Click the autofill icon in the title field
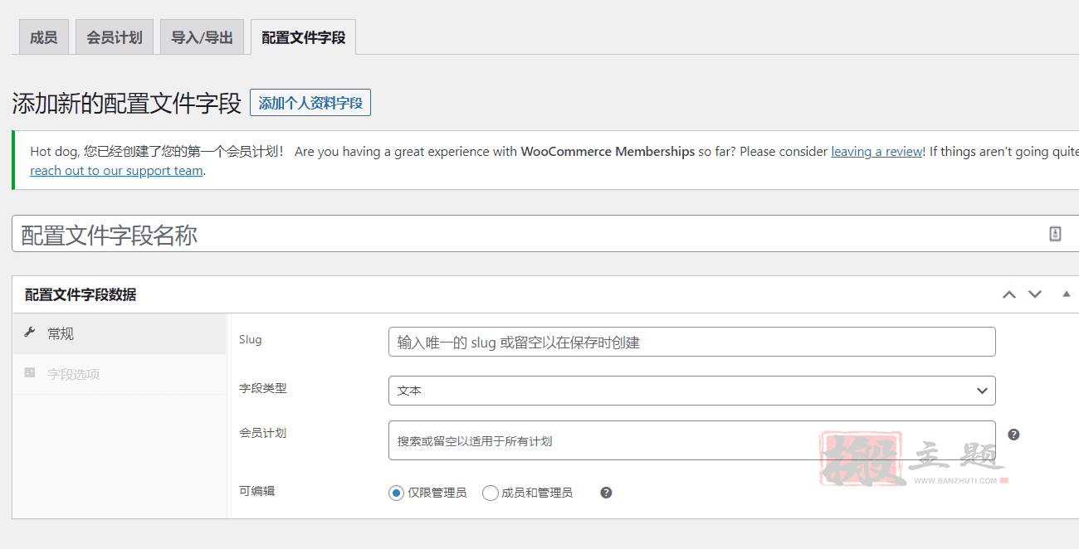1079x549 pixels. pyautogui.click(x=1055, y=234)
